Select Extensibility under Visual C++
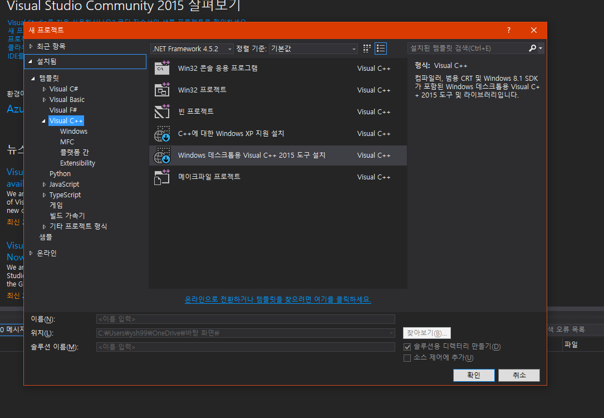The width and height of the screenshot is (604, 418). tap(77, 163)
